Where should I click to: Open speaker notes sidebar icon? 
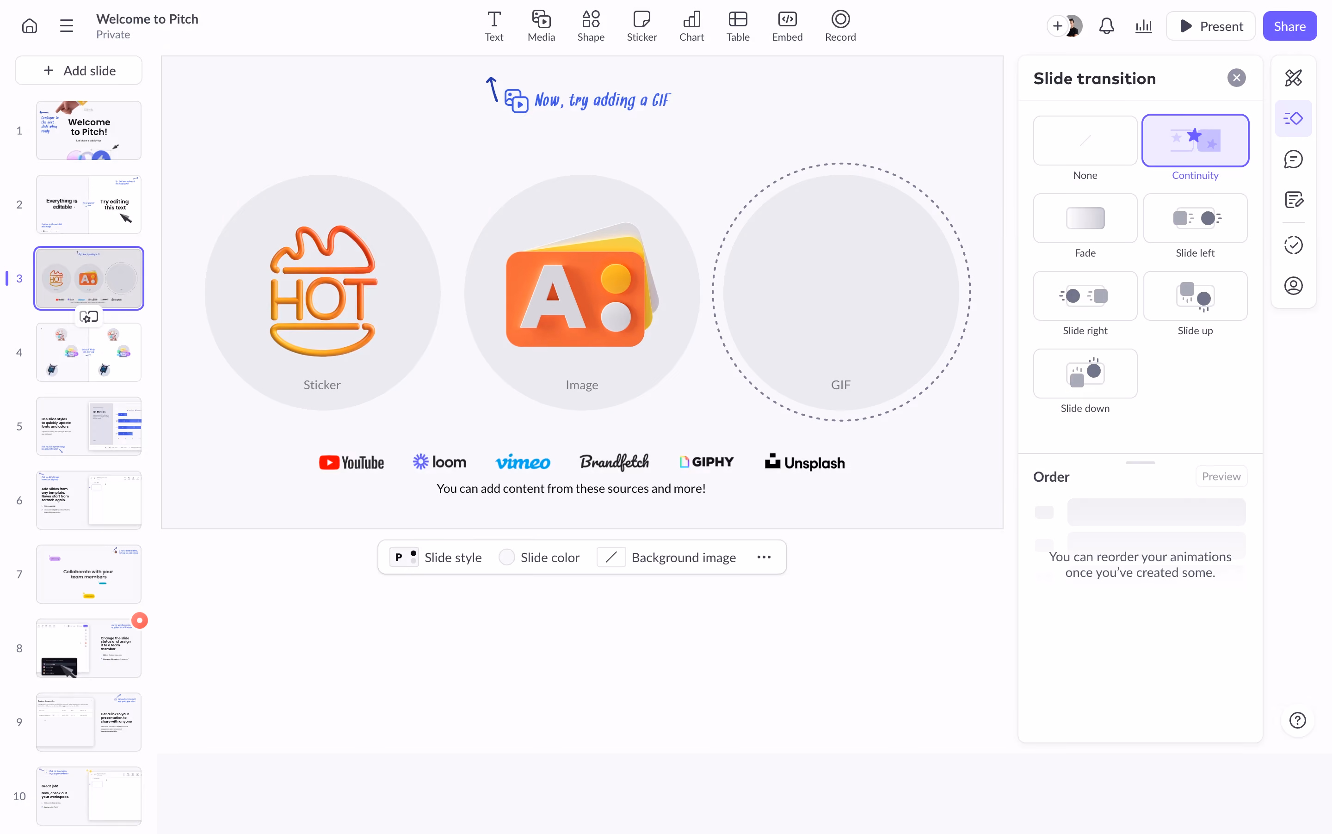click(x=1293, y=200)
